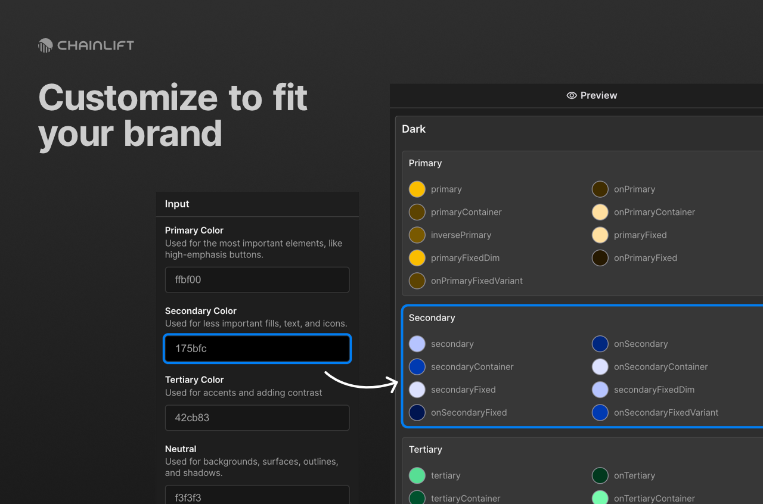Select the onPrimaryContainer color swatch
The width and height of the screenshot is (763, 504).
(600, 212)
